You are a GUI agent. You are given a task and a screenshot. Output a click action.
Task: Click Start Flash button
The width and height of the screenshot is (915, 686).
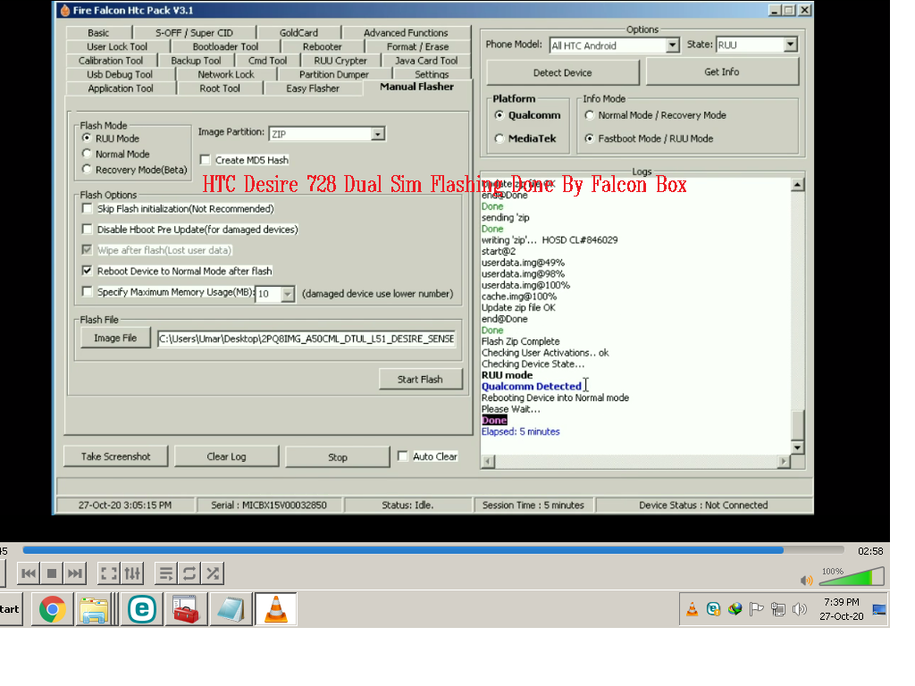(x=420, y=379)
